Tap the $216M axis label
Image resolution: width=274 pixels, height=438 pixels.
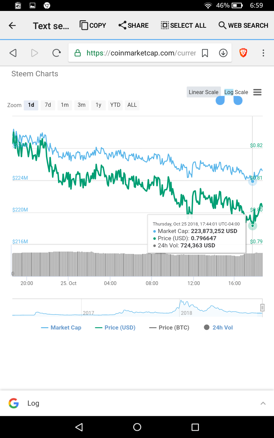click(x=20, y=242)
